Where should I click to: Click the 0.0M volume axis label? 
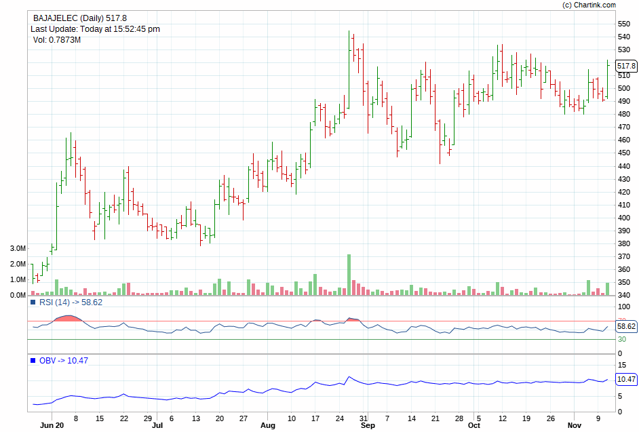click(x=18, y=295)
